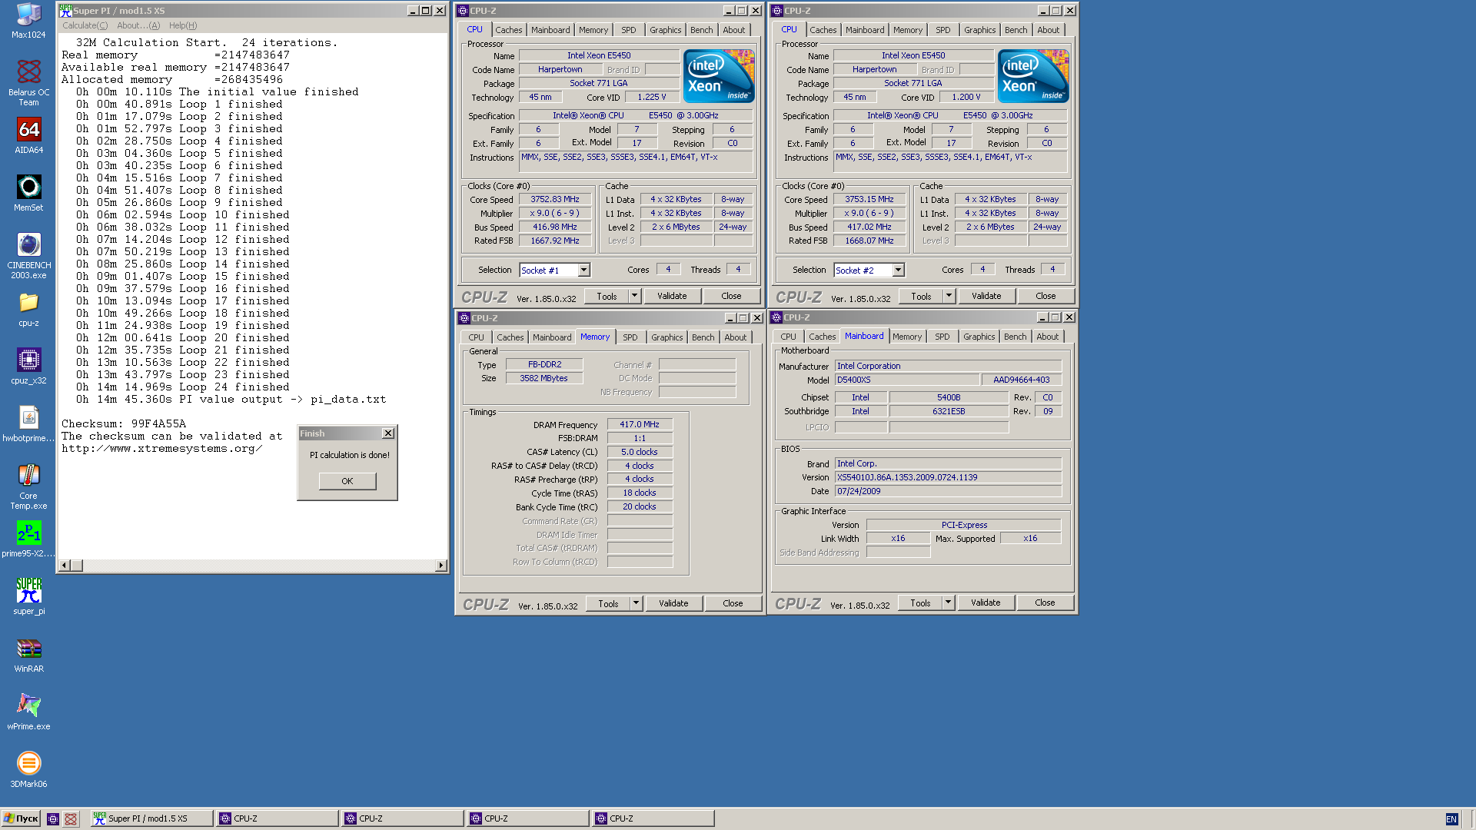Switch to Mainboard tab in Socket #1 window
The width and height of the screenshot is (1476, 830).
(550, 30)
